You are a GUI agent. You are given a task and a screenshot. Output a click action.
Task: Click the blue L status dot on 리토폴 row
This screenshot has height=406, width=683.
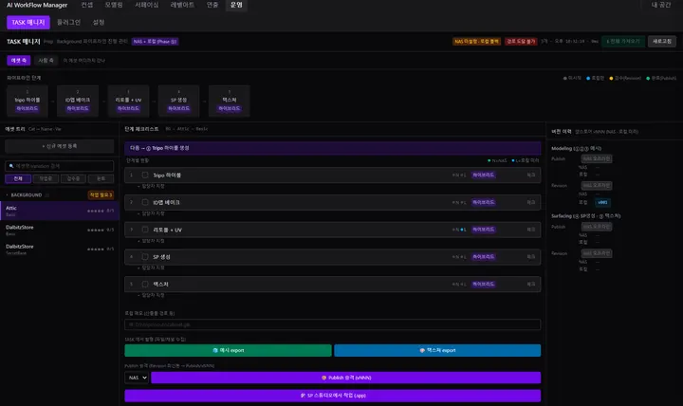[x=463, y=230]
